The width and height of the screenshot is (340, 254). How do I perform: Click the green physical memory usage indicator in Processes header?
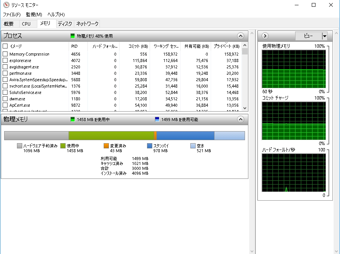pos(73,36)
